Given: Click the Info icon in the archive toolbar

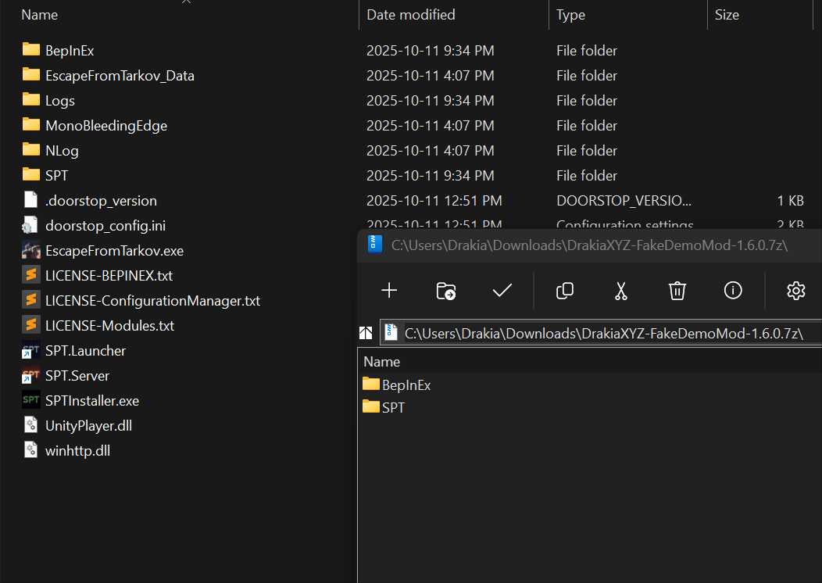Looking at the screenshot, I should 733,290.
